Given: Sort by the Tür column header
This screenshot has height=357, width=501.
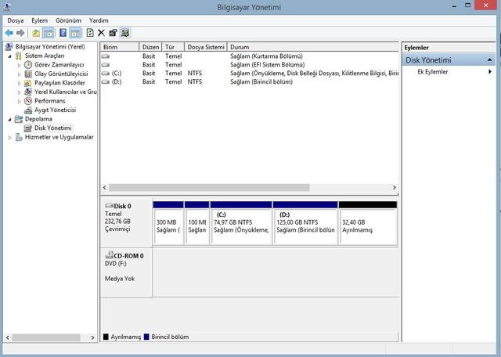Looking at the screenshot, I should coord(173,47).
